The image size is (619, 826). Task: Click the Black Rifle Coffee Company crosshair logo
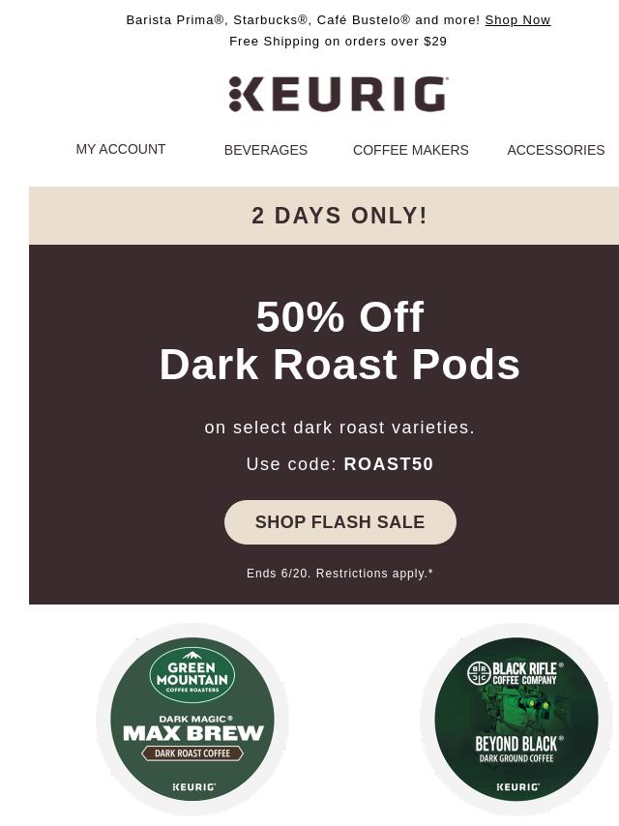[x=479, y=673]
